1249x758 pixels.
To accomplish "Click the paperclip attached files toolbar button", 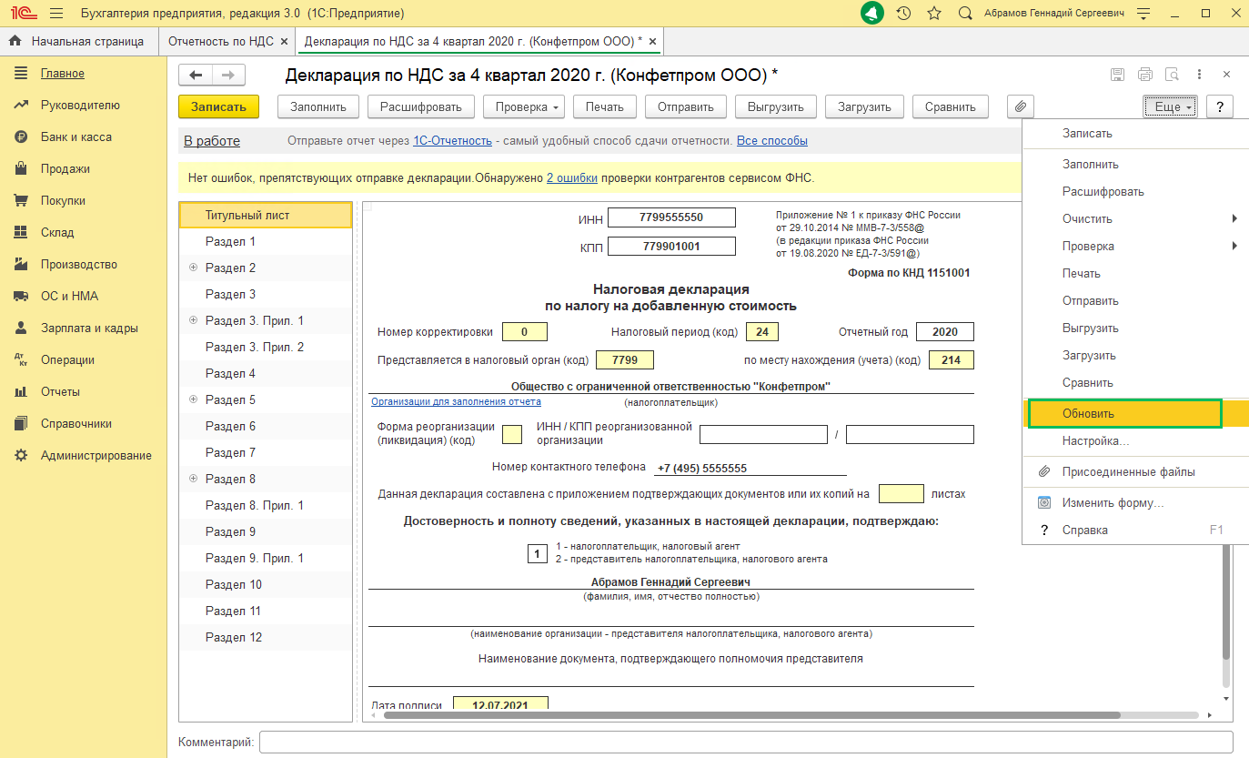I will pos(1021,106).
